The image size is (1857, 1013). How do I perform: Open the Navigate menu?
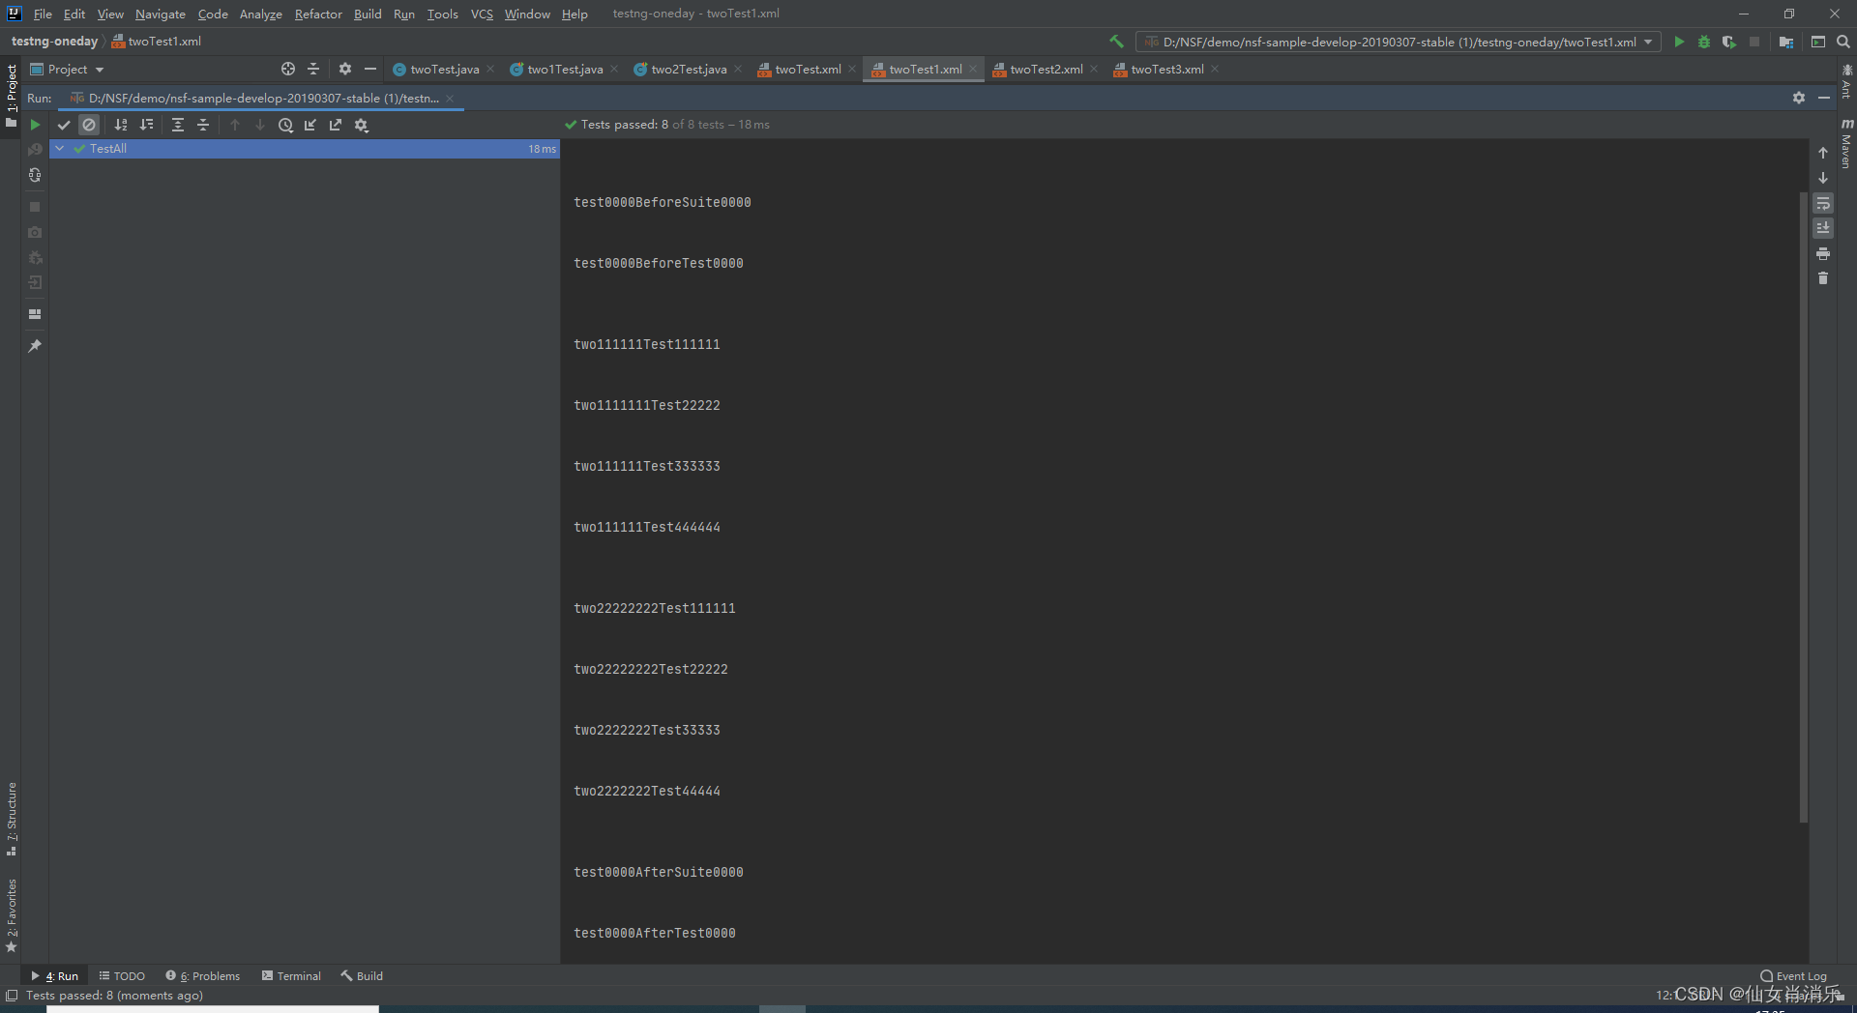(161, 14)
